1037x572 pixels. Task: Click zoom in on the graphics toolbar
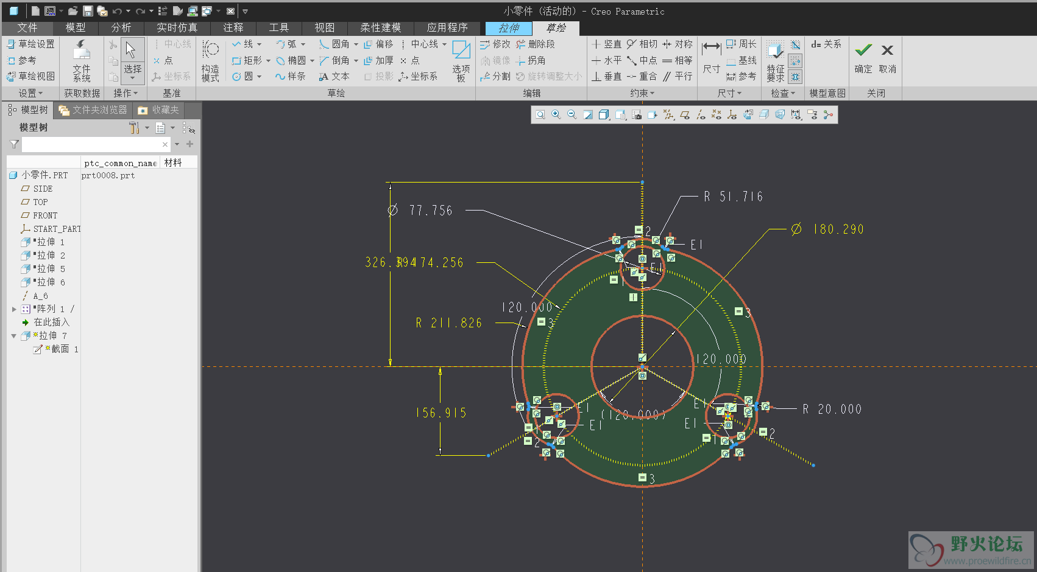[556, 115]
